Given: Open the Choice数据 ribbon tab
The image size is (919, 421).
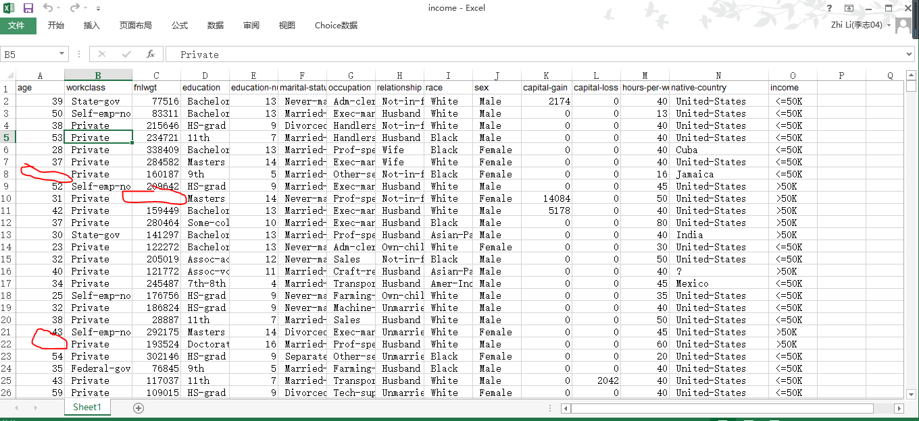Looking at the screenshot, I should 336,26.
